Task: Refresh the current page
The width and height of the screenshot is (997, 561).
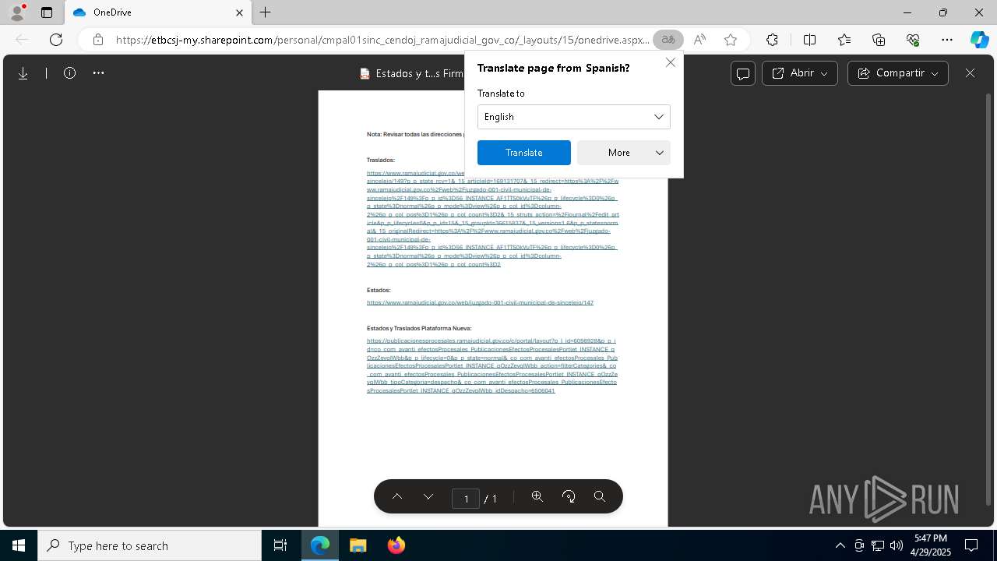Action: click(x=56, y=40)
